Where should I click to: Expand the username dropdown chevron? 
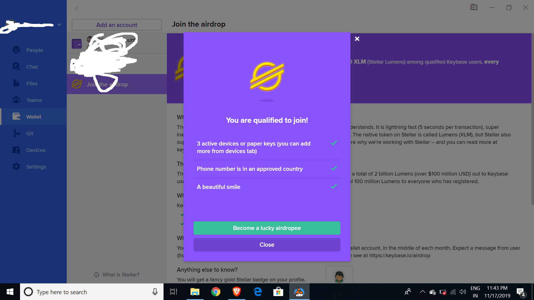pos(59,25)
